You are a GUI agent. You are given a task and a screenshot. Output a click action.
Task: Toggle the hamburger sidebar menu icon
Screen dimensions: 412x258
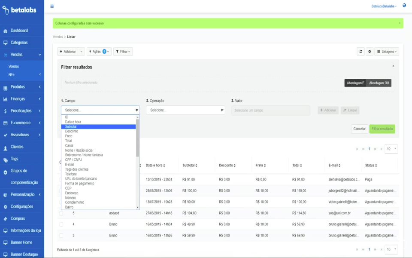[52, 6]
